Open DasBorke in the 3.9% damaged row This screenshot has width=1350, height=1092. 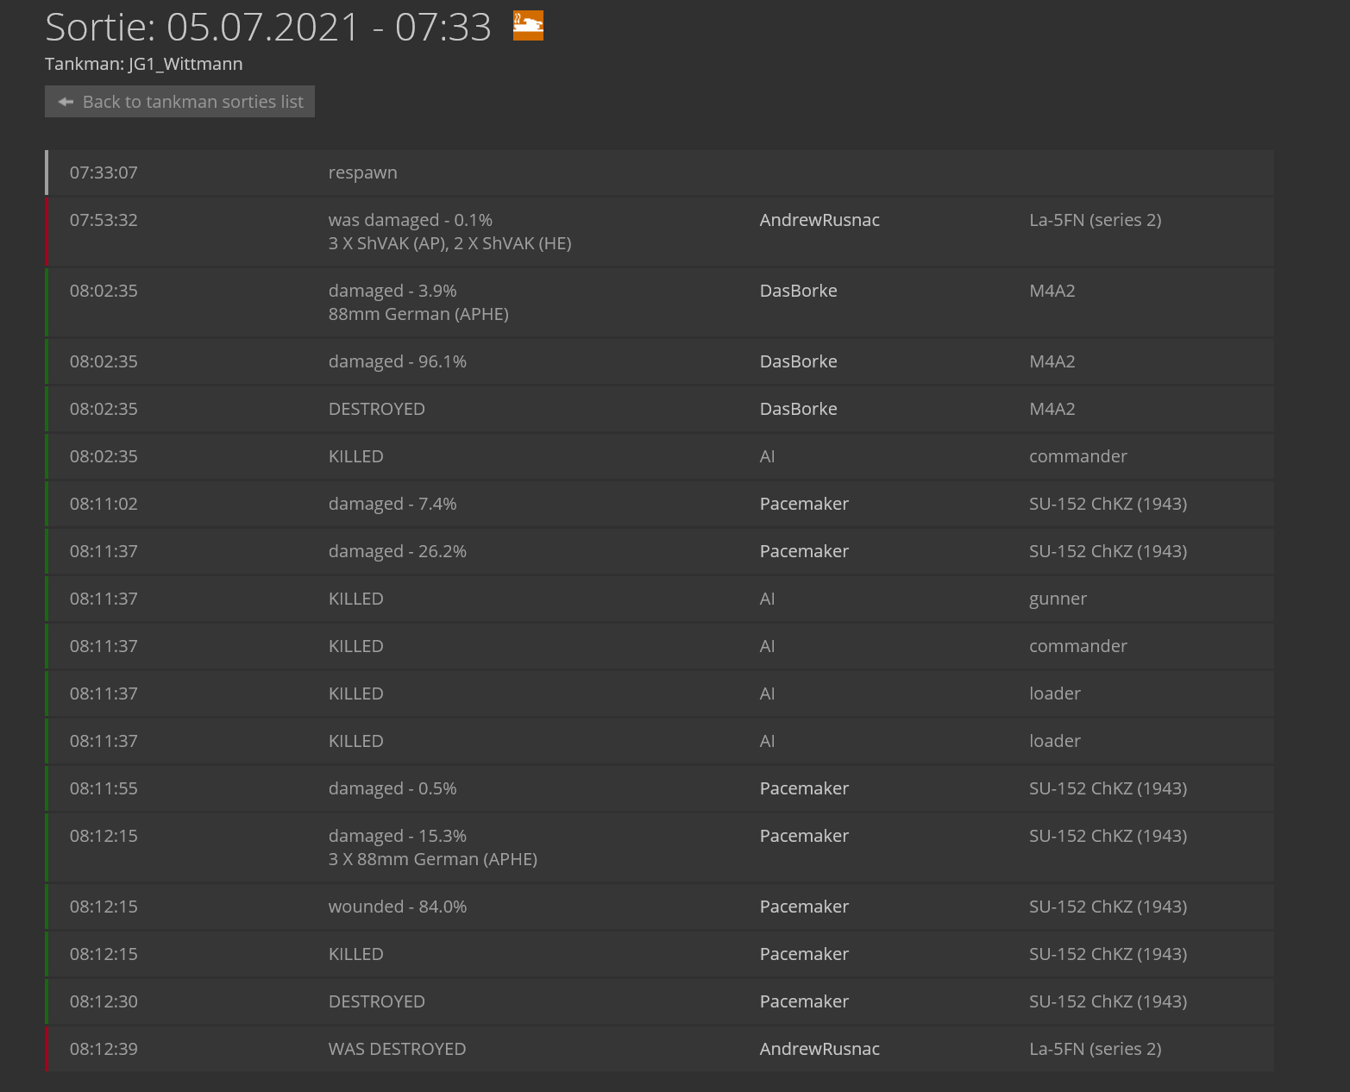pos(798,291)
